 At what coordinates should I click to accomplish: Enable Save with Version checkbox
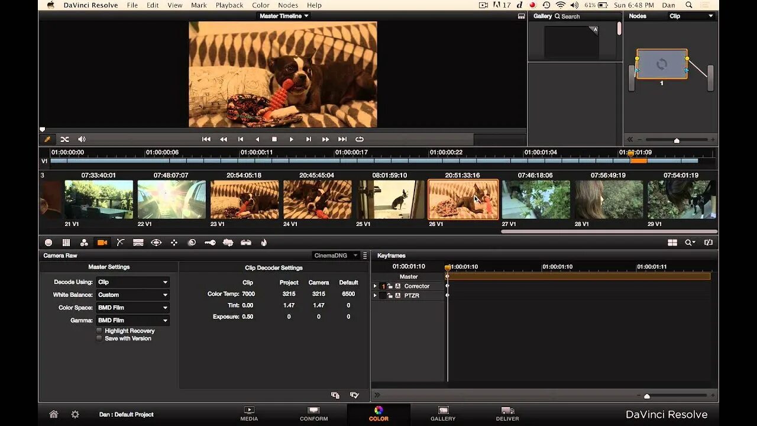[x=99, y=338]
